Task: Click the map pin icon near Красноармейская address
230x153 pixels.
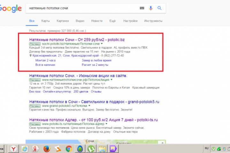Action: tap(31, 55)
